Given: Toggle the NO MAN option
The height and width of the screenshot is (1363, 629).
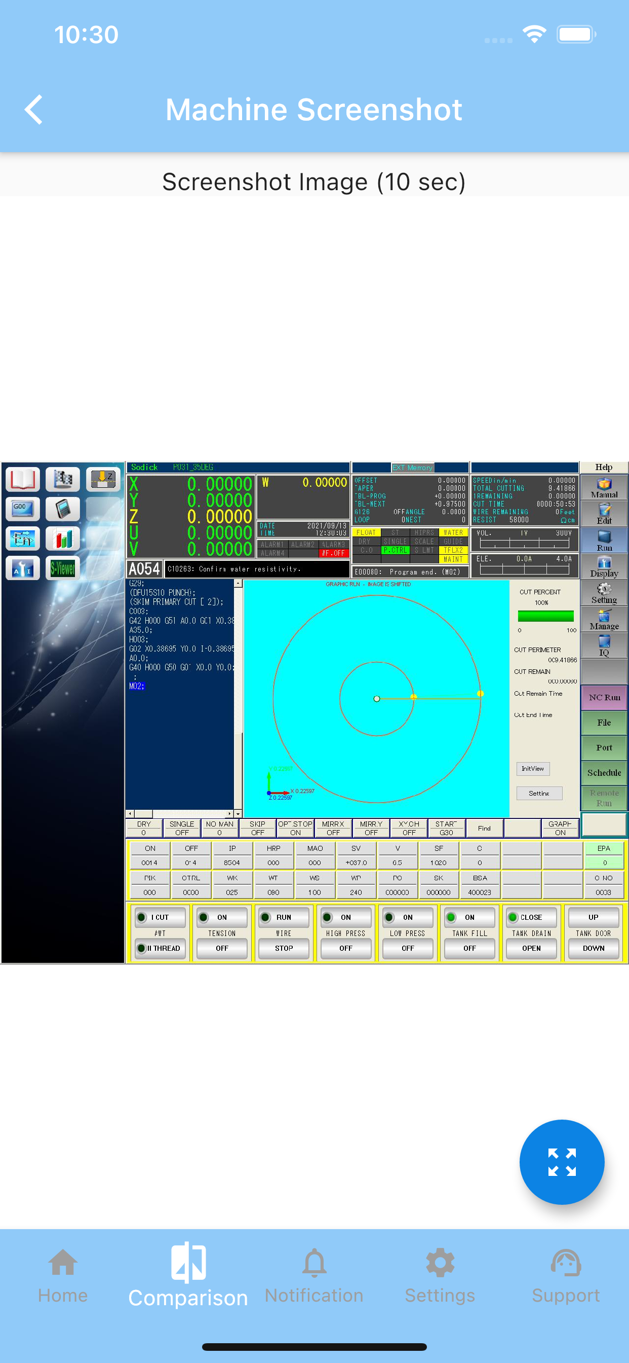Looking at the screenshot, I should pyautogui.click(x=219, y=828).
